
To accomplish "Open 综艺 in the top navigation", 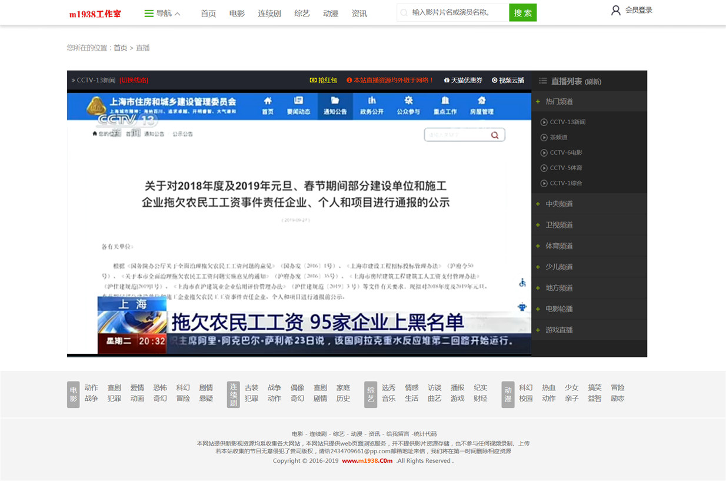I will [302, 13].
